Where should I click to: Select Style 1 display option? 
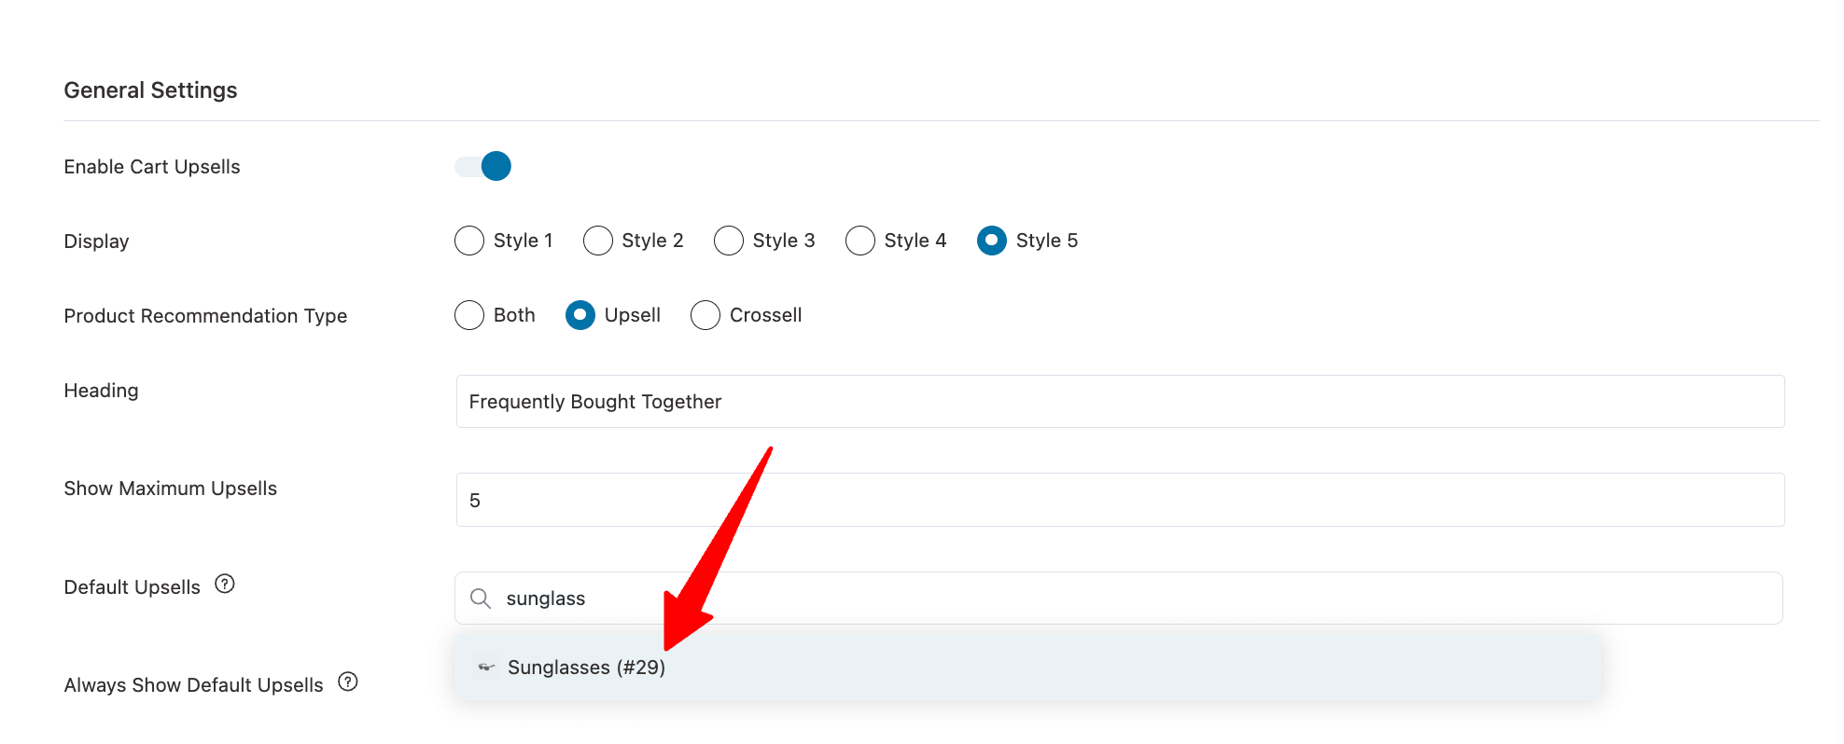click(x=469, y=241)
